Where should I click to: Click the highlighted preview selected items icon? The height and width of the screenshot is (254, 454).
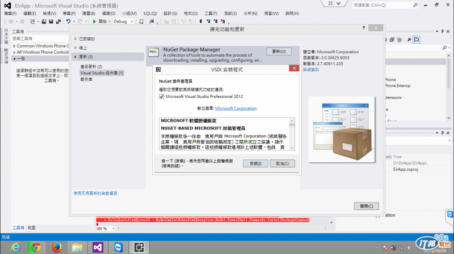coord(417,40)
